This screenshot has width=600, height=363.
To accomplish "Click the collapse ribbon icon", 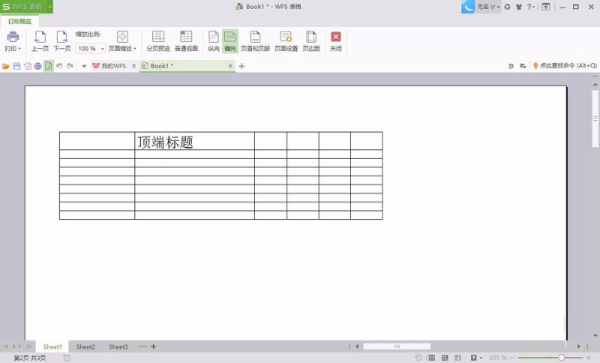I will [x=546, y=7].
